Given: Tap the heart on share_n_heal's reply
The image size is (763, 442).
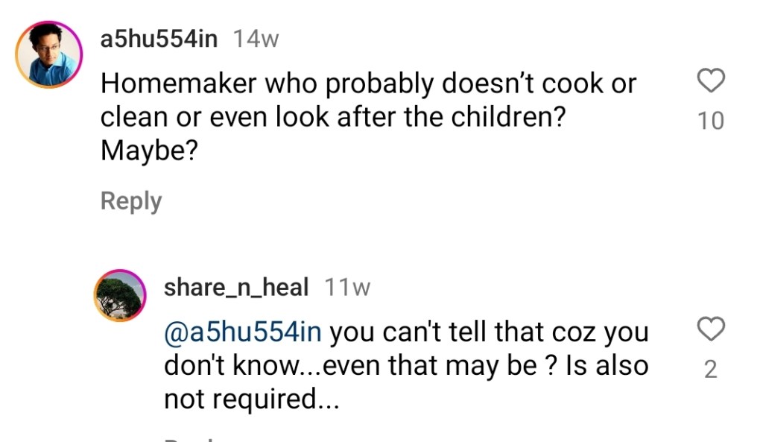Looking at the screenshot, I should [710, 329].
